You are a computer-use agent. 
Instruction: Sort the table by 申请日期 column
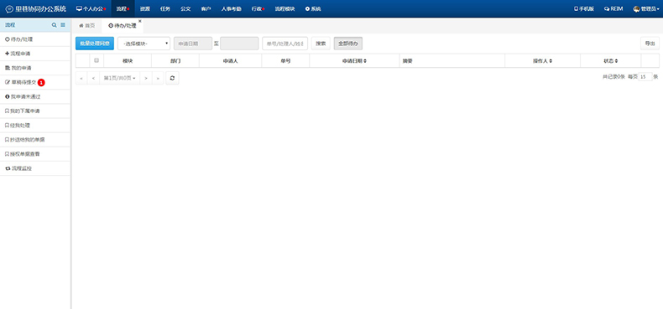click(x=354, y=61)
